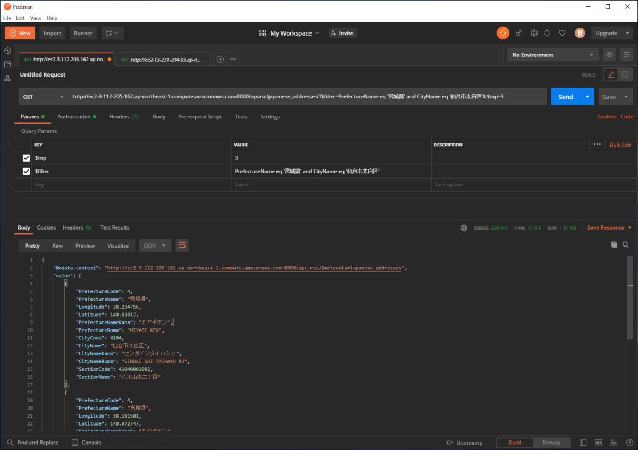The width and height of the screenshot is (638, 450).
Task: Switch to two-pane view icon
Action: [x=598, y=443]
